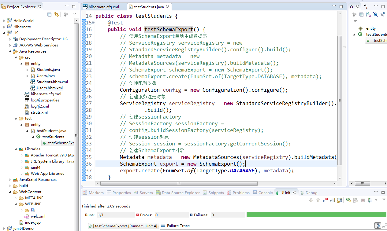
Task: Select Apache Tomcat v9.0 library
Action: tap(50, 155)
